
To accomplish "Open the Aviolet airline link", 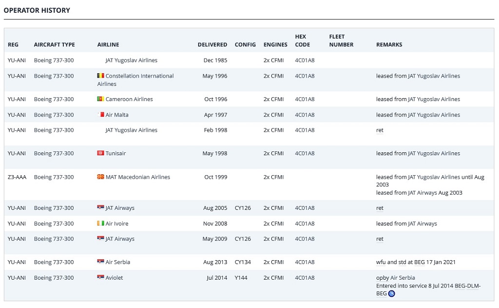I will tap(114, 278).
